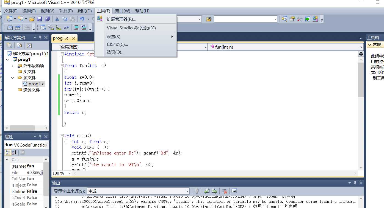384x208 pixels.
Task: Switch Properties to Categorized view
Action: 8,153
